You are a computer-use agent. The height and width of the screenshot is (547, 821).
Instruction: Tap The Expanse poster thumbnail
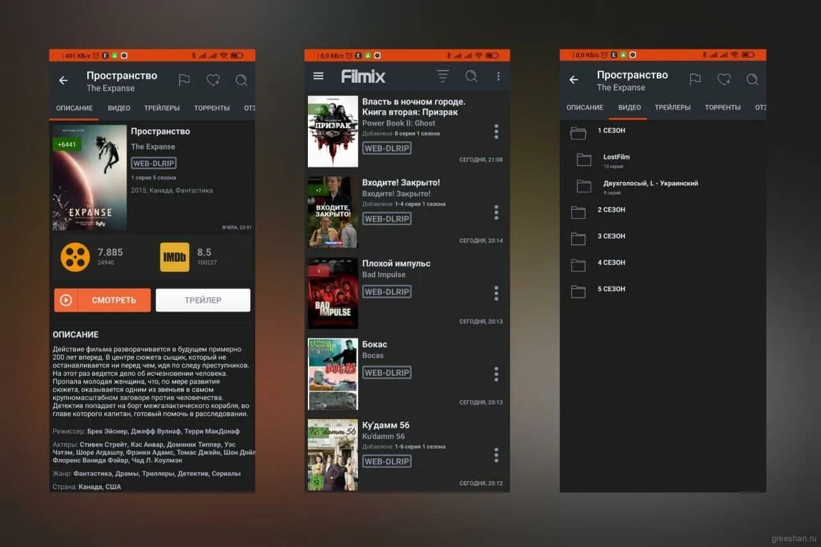coord(90,178)
